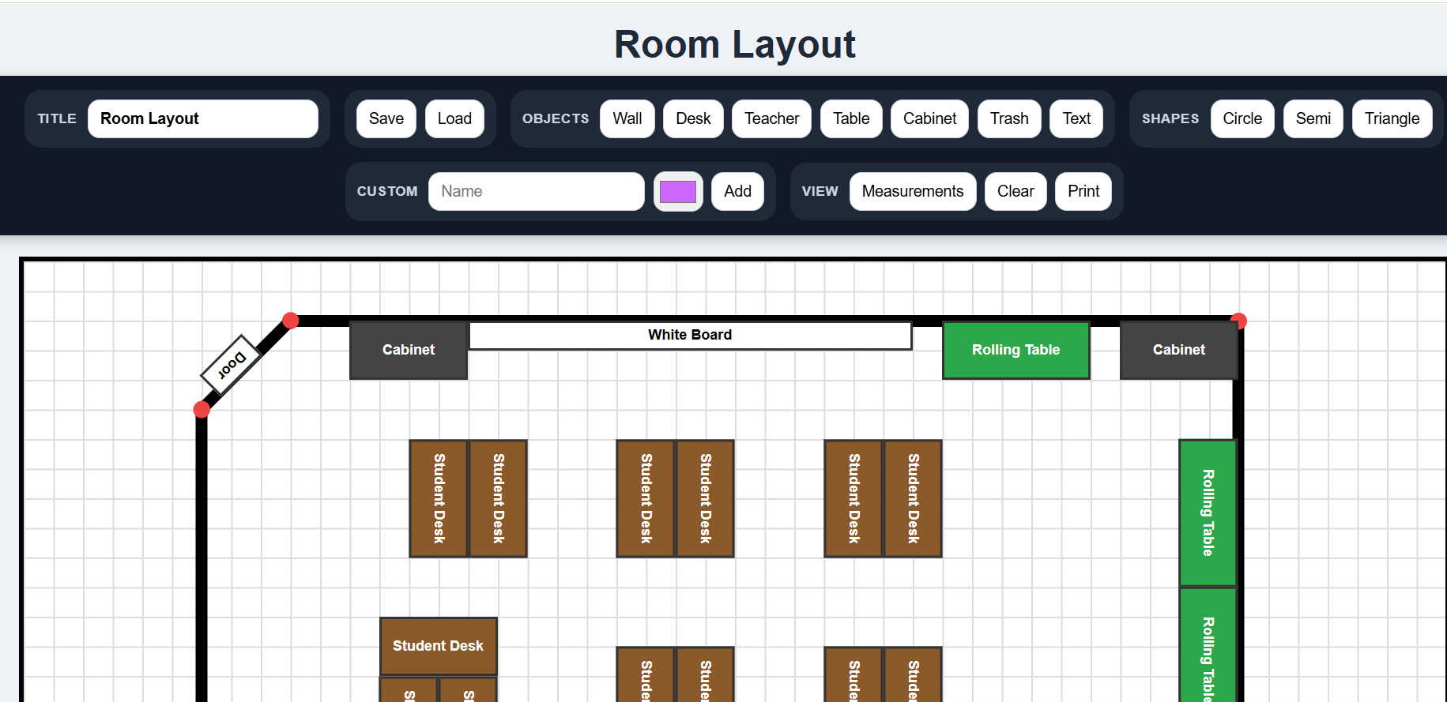This screenshot has width=1447, height=702.
Task: Add a Wall object
Action: point(627,118)
